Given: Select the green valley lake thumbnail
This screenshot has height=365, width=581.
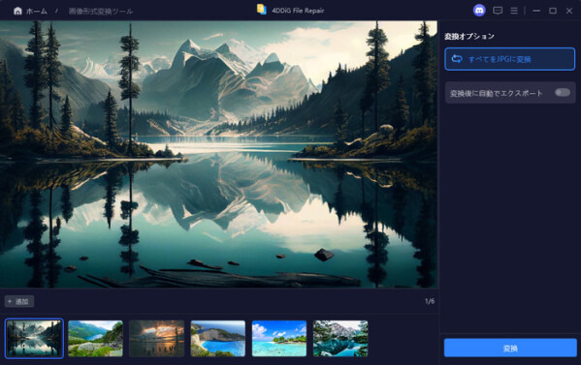Looking at the screenshot, I should coord(95,338).
